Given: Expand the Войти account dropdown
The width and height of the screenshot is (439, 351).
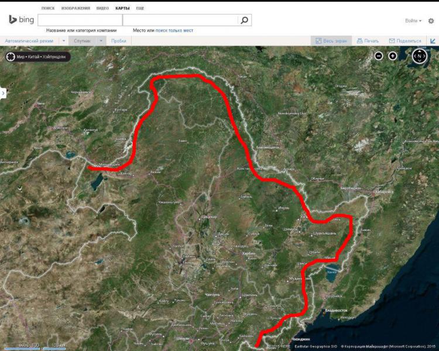Looking at the screenshot, I should (413, 20).
